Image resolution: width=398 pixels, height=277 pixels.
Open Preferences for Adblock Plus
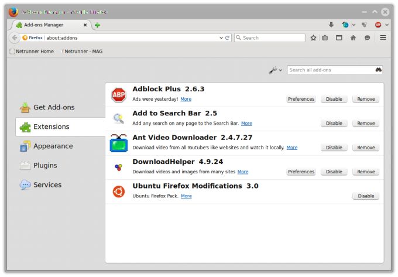point(301,99)
